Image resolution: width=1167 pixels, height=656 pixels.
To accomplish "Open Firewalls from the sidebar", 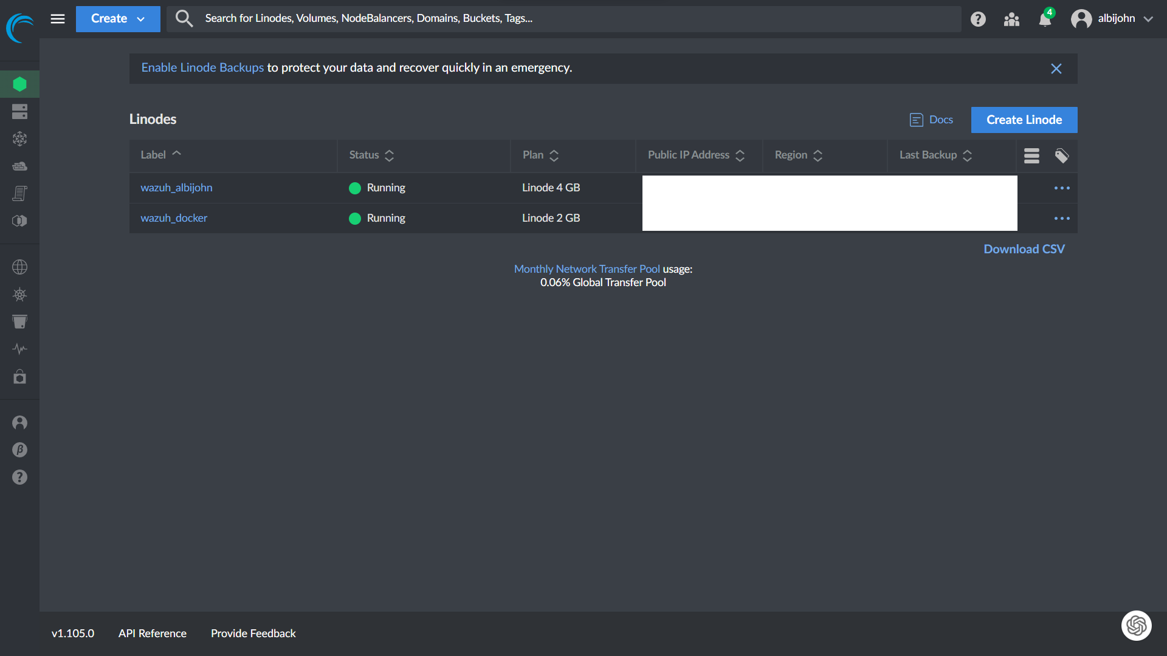I will tap(20, 166).
